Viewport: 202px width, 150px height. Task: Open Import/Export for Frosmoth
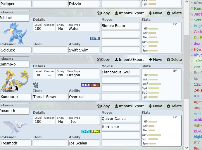[x=129, y=106]
